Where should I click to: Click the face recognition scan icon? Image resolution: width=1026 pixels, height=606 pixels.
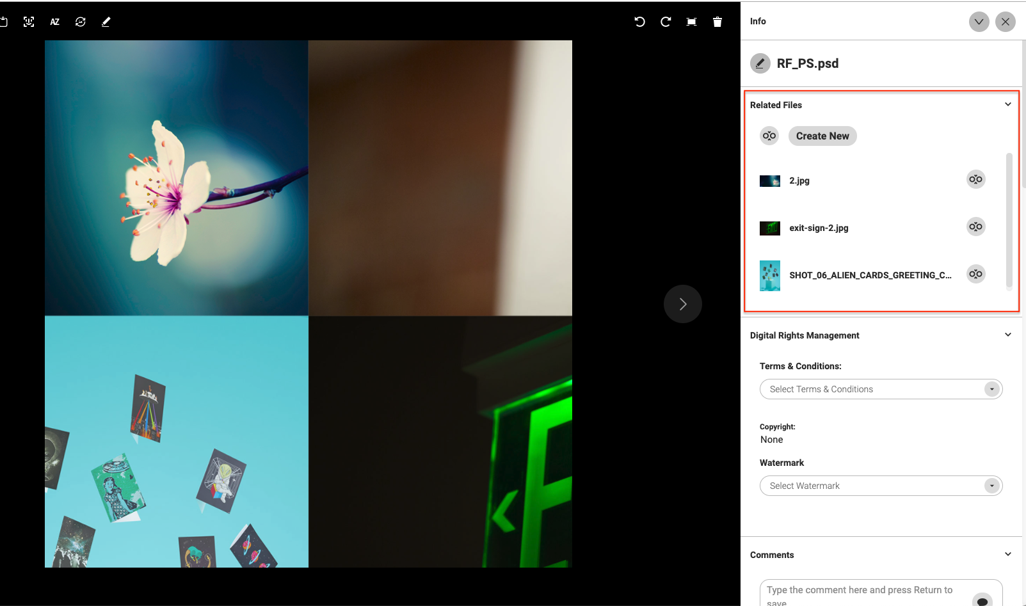(29, 22)
